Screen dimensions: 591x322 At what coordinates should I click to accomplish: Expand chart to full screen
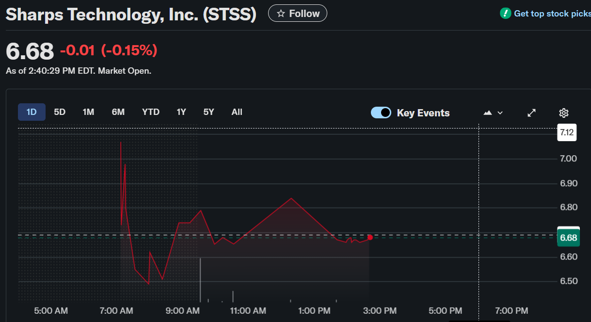pos(532,113)
